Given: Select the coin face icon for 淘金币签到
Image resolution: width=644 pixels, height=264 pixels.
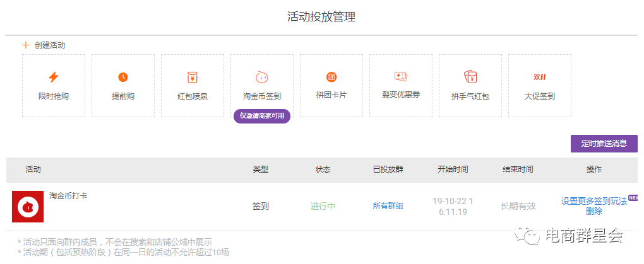Looking at the screenshot, I should click(261, 77).
